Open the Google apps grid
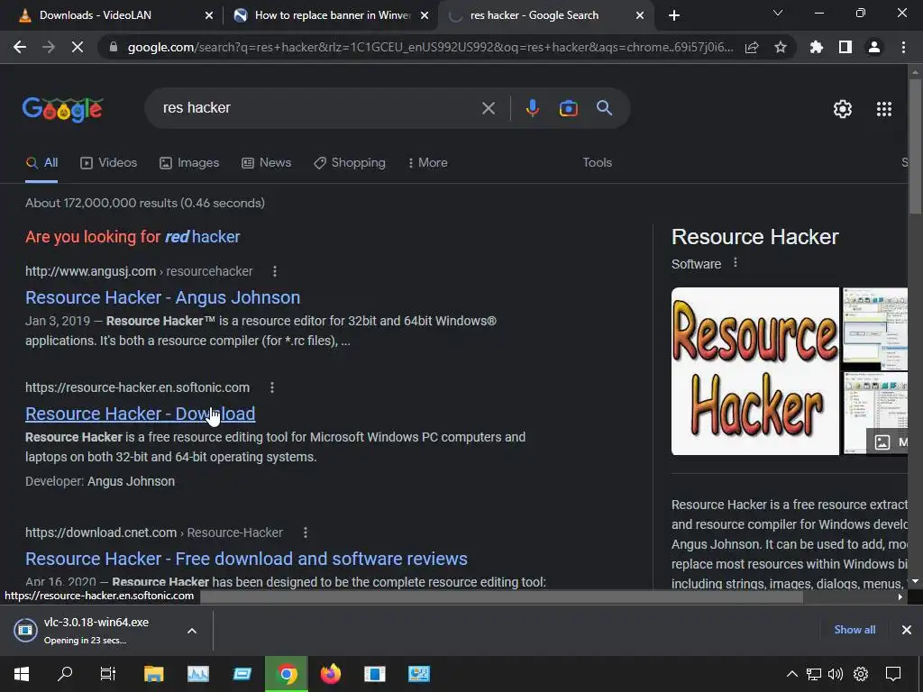Image resolution: width=923 pixels, height=692 pixels. [884, 109]
